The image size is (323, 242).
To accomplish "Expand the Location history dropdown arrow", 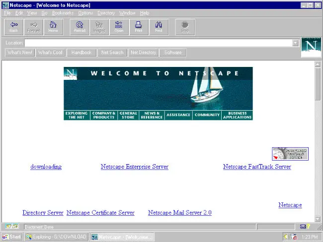I will point(295,43).
